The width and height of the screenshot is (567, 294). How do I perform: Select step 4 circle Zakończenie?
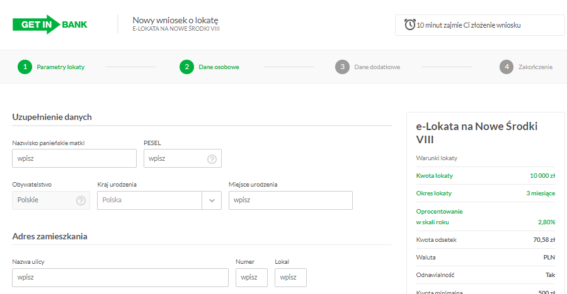507,67
